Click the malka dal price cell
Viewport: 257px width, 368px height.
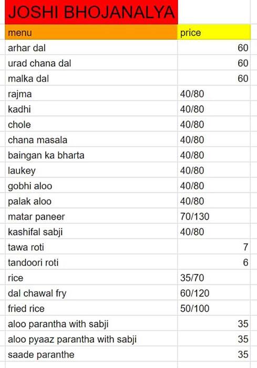coord(214,78)
